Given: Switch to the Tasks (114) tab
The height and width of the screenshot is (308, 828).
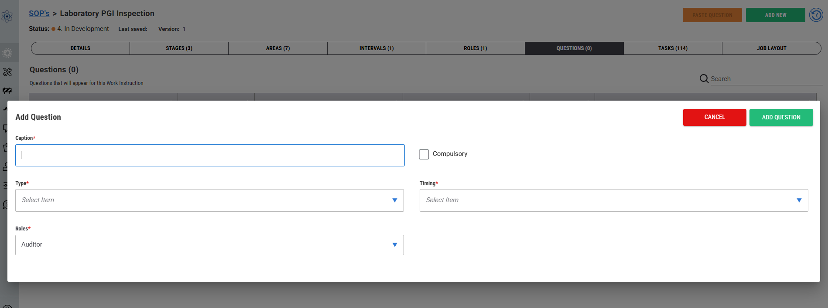Looking at the screenshot, I should pyautogui.click(x=672, y=48).
